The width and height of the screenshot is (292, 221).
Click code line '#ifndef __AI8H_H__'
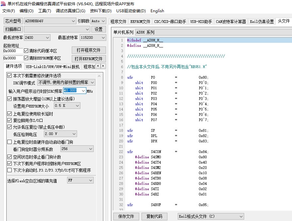(145, 40)
